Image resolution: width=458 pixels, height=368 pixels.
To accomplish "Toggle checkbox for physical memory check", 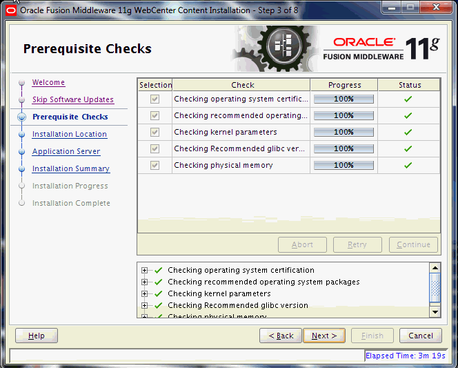I will (x=155, y=166).
